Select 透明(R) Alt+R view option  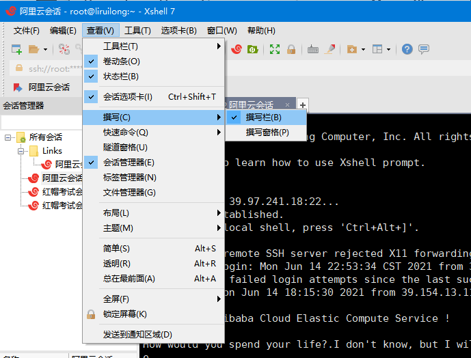pos(154,264)
